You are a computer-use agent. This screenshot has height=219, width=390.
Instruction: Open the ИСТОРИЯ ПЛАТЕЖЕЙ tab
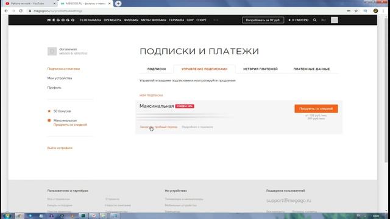coord(260,69)
